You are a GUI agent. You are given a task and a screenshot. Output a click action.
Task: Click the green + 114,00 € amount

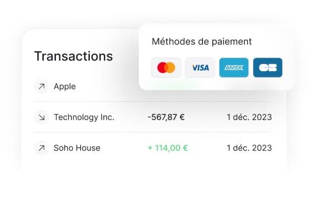(168, 148)
